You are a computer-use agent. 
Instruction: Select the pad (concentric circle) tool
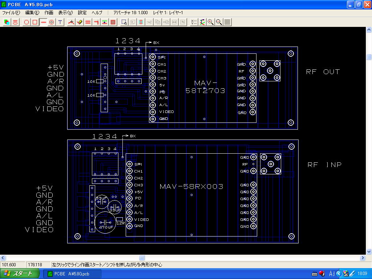52,22
